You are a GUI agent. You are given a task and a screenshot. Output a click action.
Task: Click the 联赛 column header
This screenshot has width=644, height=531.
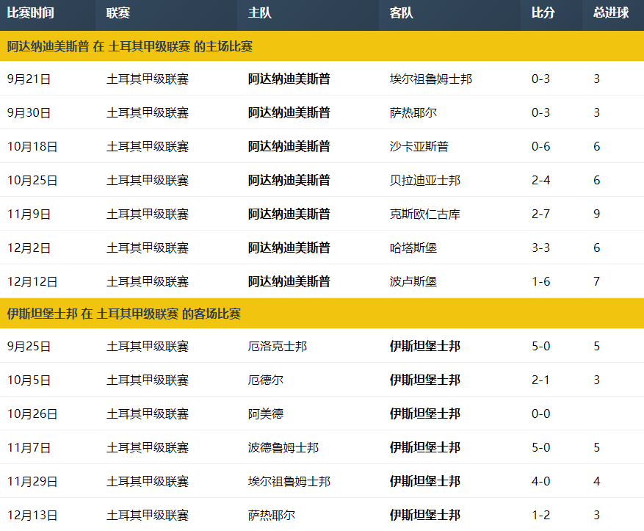click(x=117, y=13)
